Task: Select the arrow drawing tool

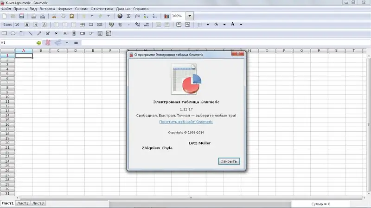Action: tap(39, 33)
